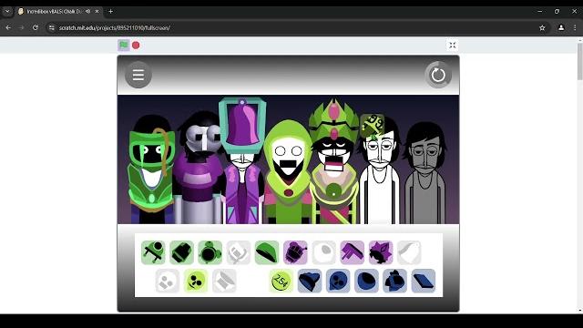Viewport: 583px width, 328px height.
Task: Exit fullscreen using the collapse arrows icon
Action: click(x=452, y=45)
